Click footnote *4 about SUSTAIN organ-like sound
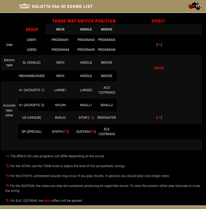 (x=103, y=188)
